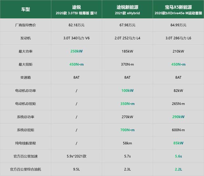Screen dimensions: 204x176
Task: Click the 厂商指导售价 row label
Action: click(x=25, y=25)
